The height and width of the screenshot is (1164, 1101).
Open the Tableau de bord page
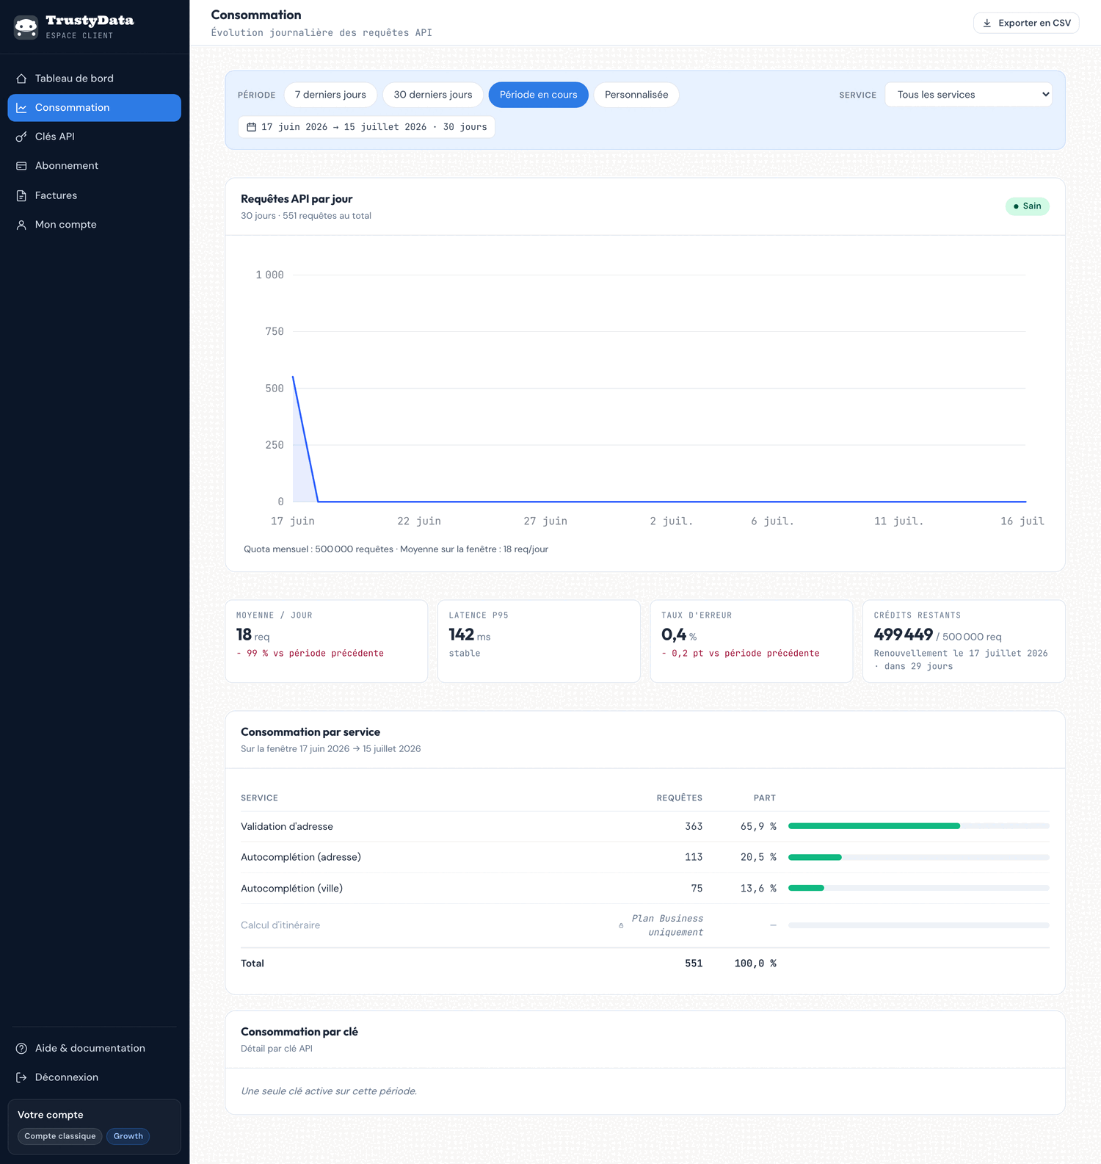coord(94,79)
